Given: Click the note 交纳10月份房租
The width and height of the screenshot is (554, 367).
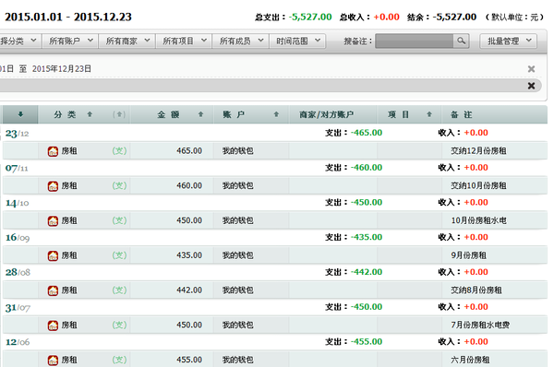Looking at the screenshot, I should tap(478, 185).
